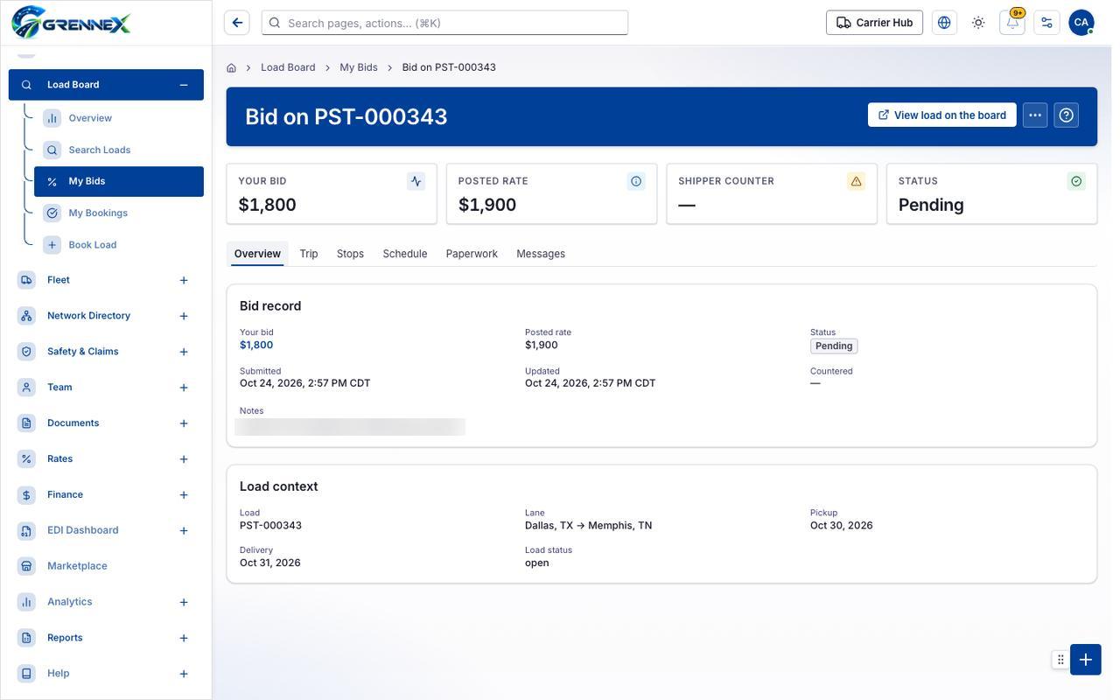
Task: Toggle the light/dark theme sun icon
Action: coord(978,23)
